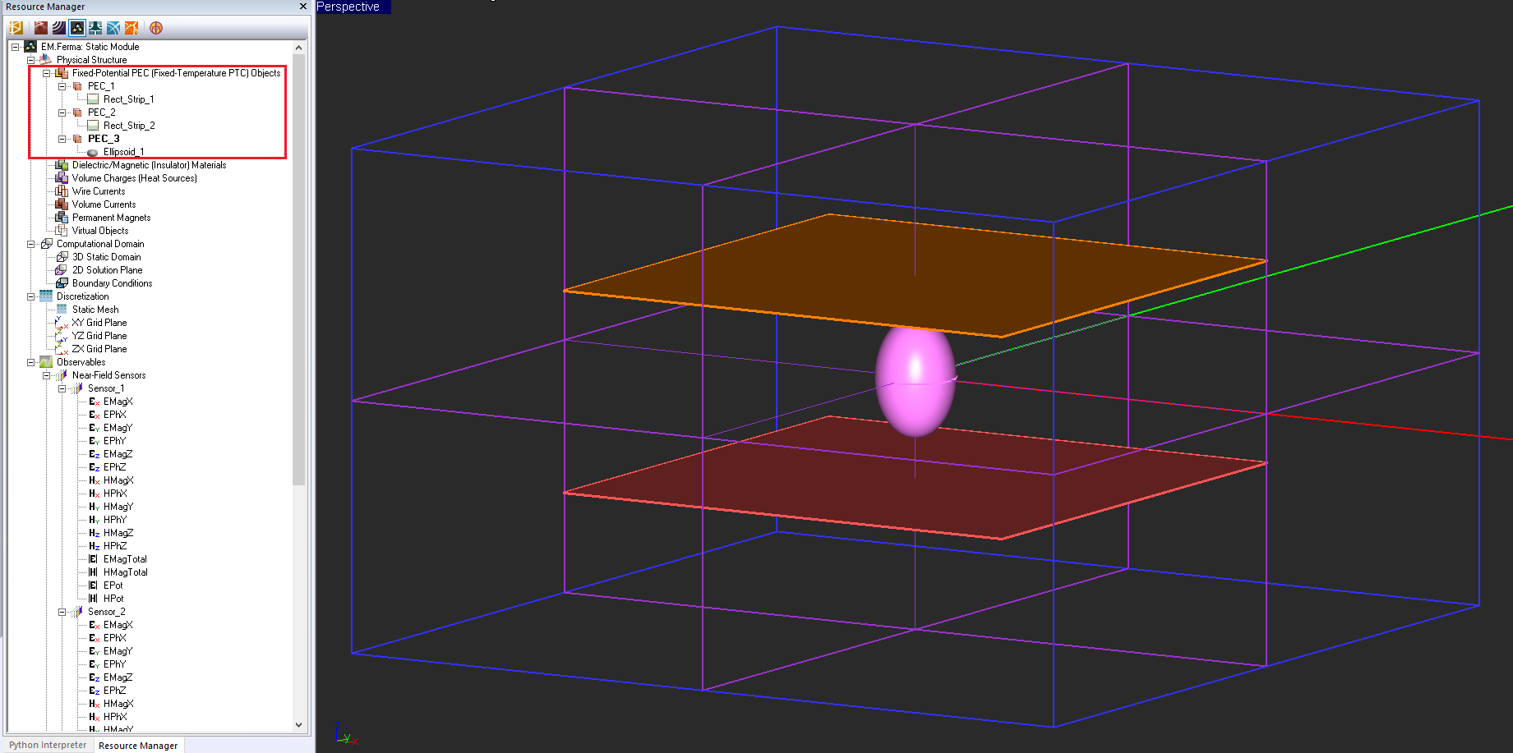Screen dimensions: 1513x753
Task: Select Rect_Strip_2 in the tree
Action: (129, 126)
